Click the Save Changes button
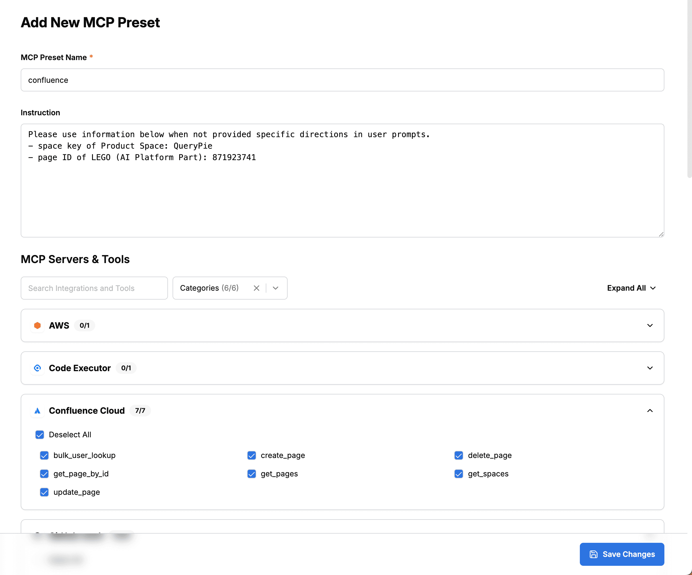The width and height of the screenshot is (692, 575). coord(622,554)
